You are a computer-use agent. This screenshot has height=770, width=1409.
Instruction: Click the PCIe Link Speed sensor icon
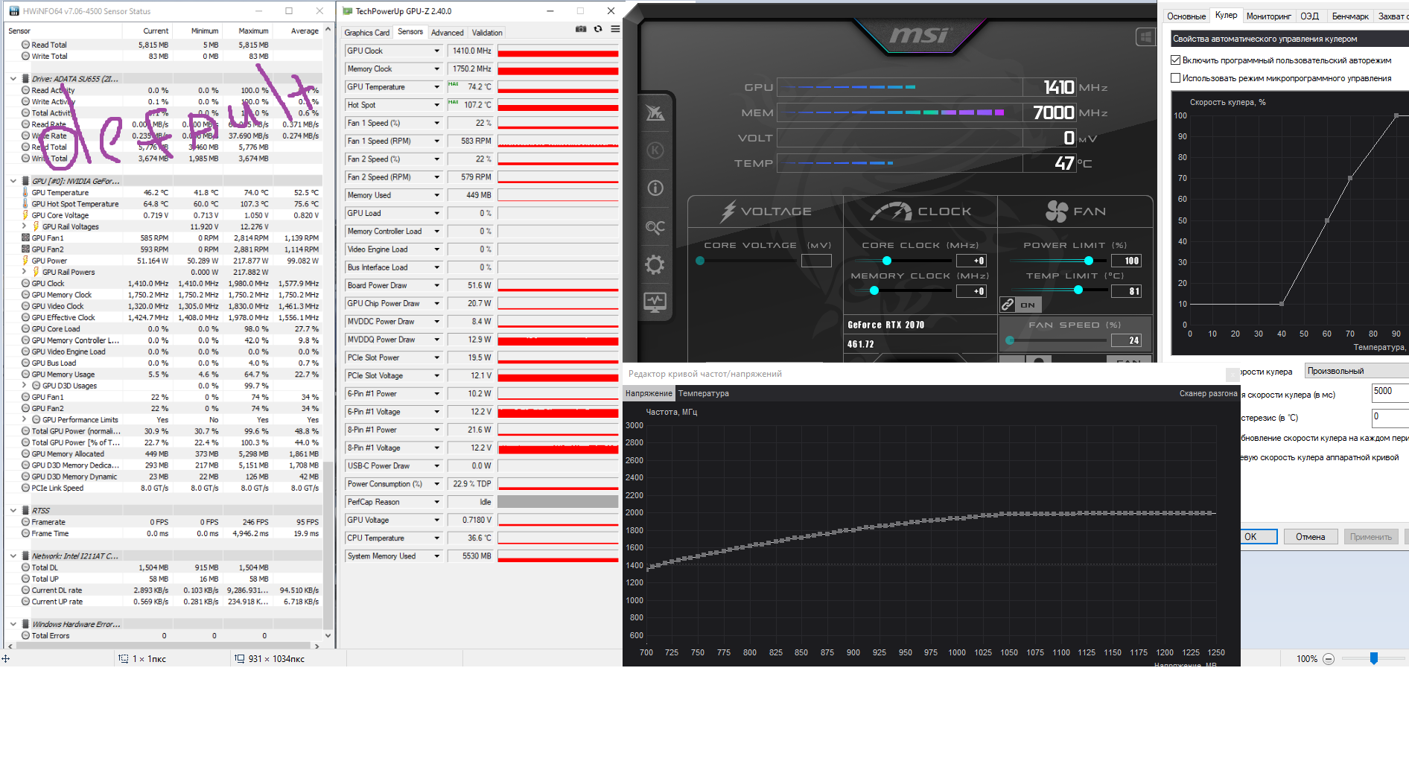(25, 488)
